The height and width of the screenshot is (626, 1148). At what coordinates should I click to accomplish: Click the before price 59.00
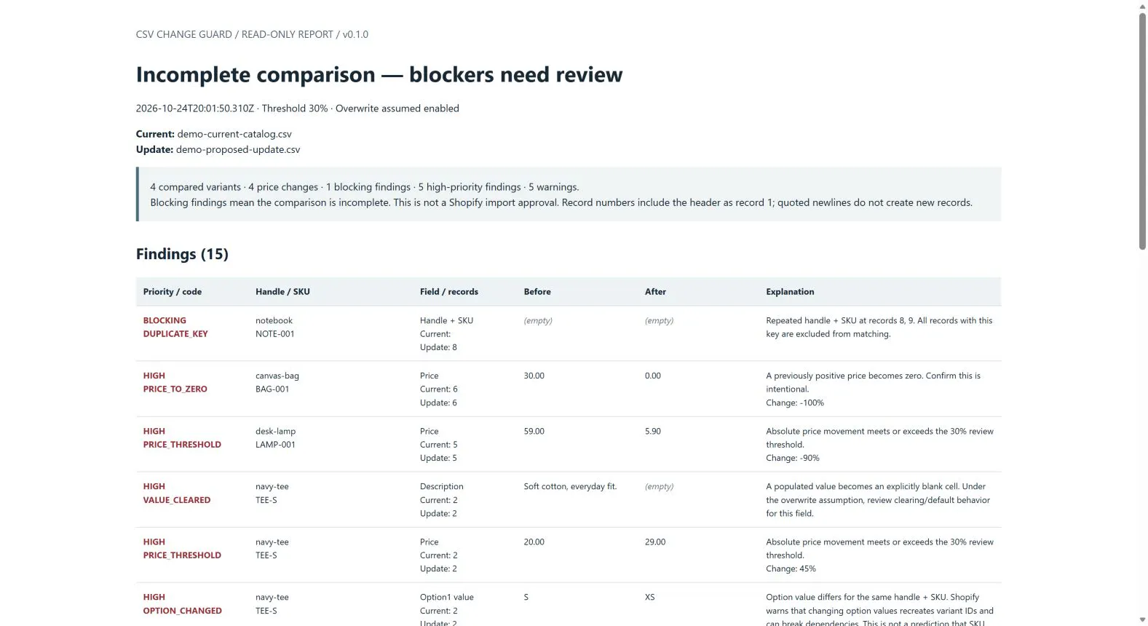[x=534, y=431]
